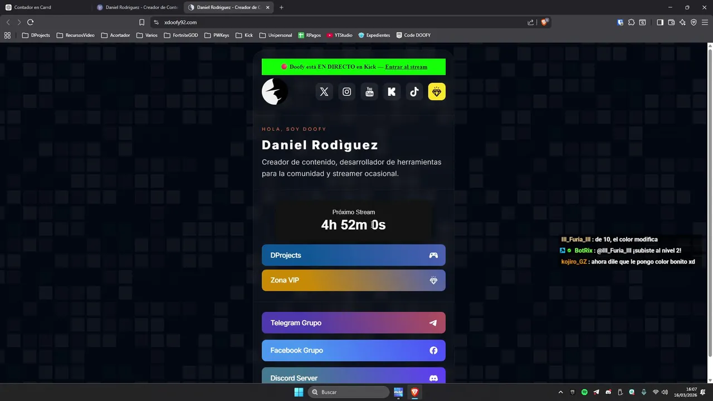Click the taskbar Buscar search box
Screen dimensions: 713x401
(x=348, y=392)
